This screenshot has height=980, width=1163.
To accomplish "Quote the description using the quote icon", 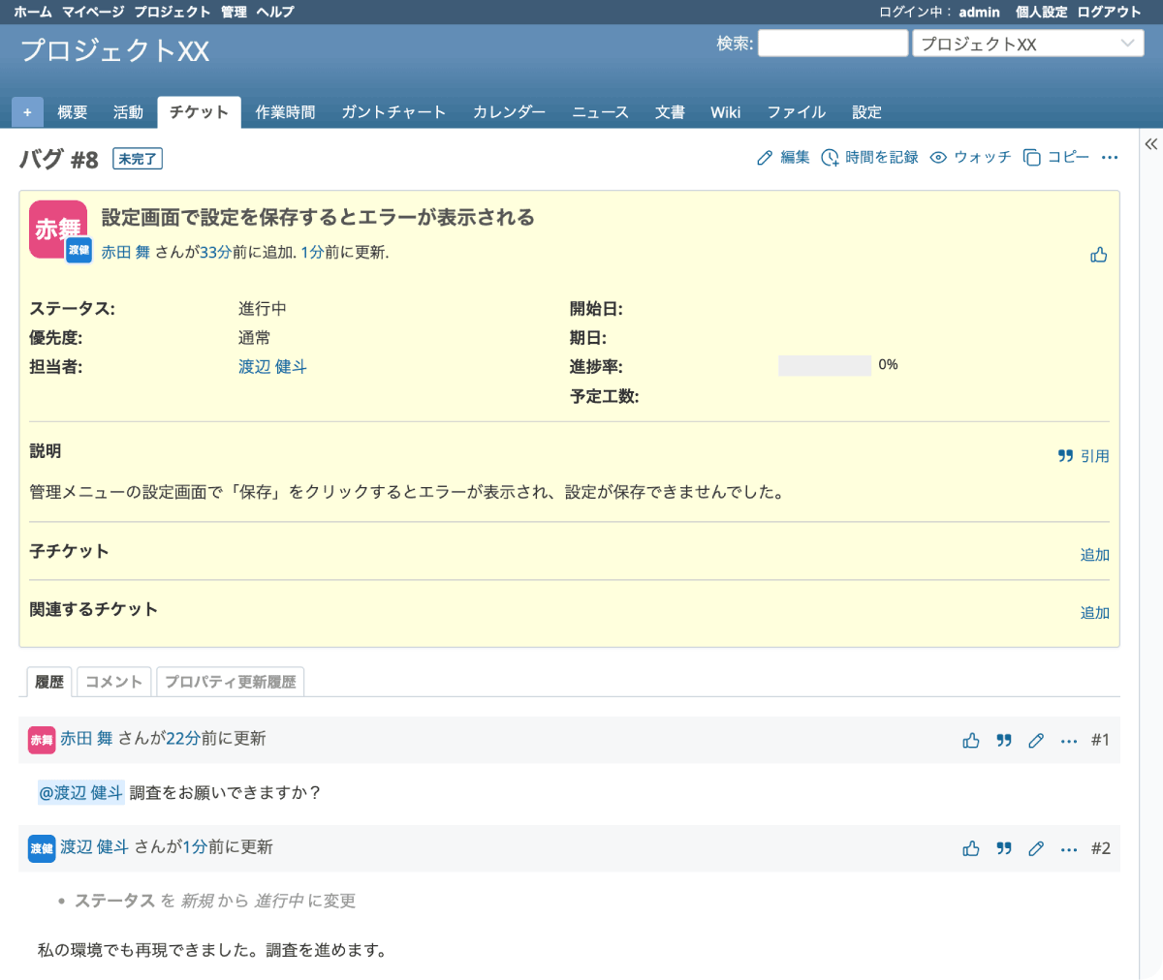I will pos(1066,456).
